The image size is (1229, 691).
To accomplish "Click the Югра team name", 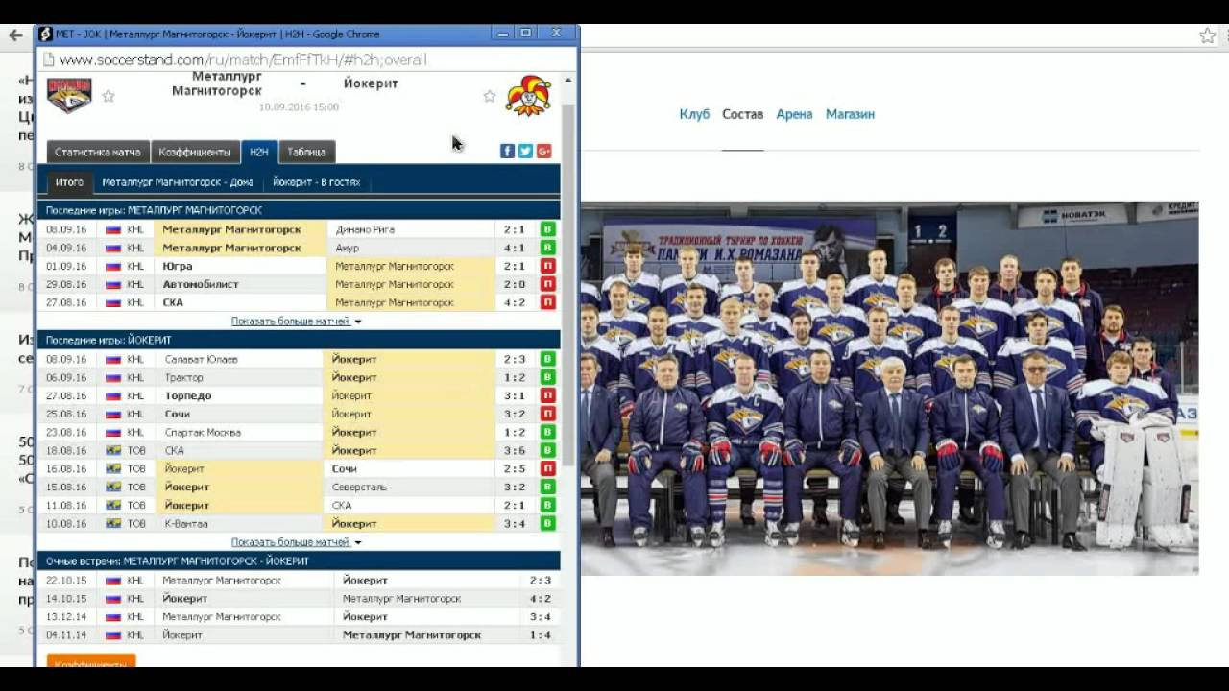I will (x=178, y=266).
